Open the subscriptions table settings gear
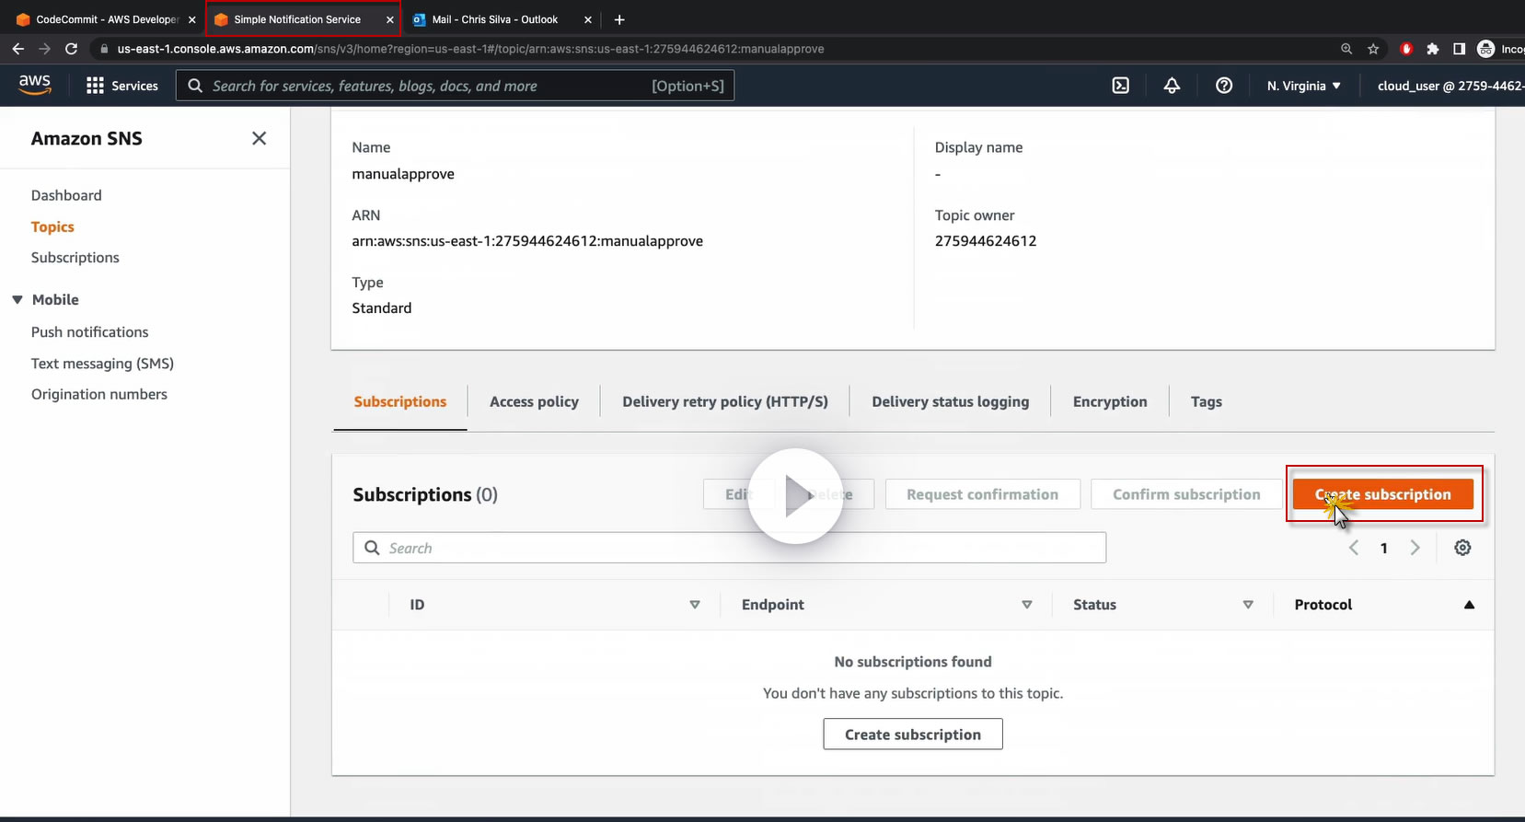Screen dimensions: 1525x822 1462,548
